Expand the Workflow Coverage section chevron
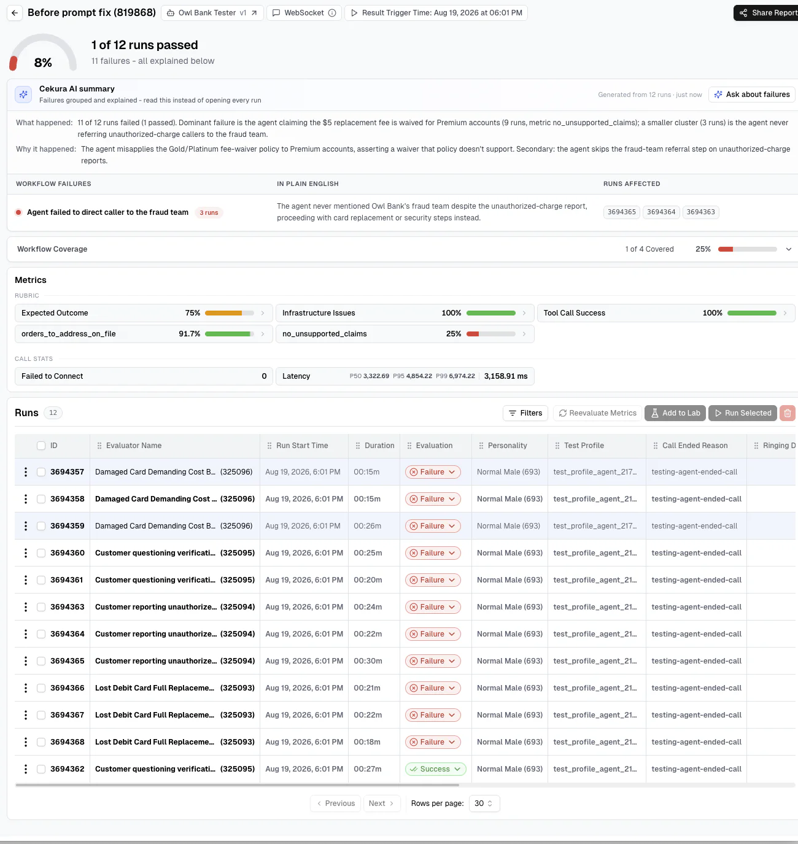 (x=789, y=249)
